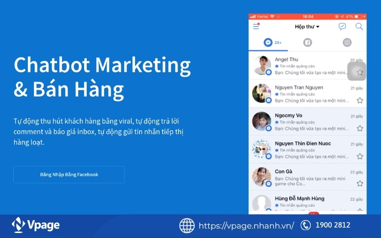Click the 1900 2812 hotline number

333,225
